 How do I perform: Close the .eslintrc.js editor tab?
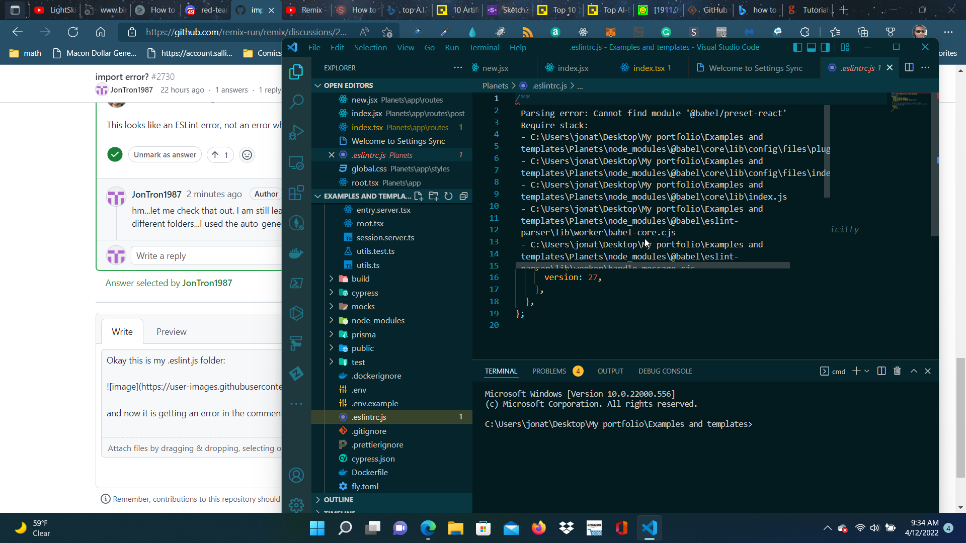tap(890, 68)
